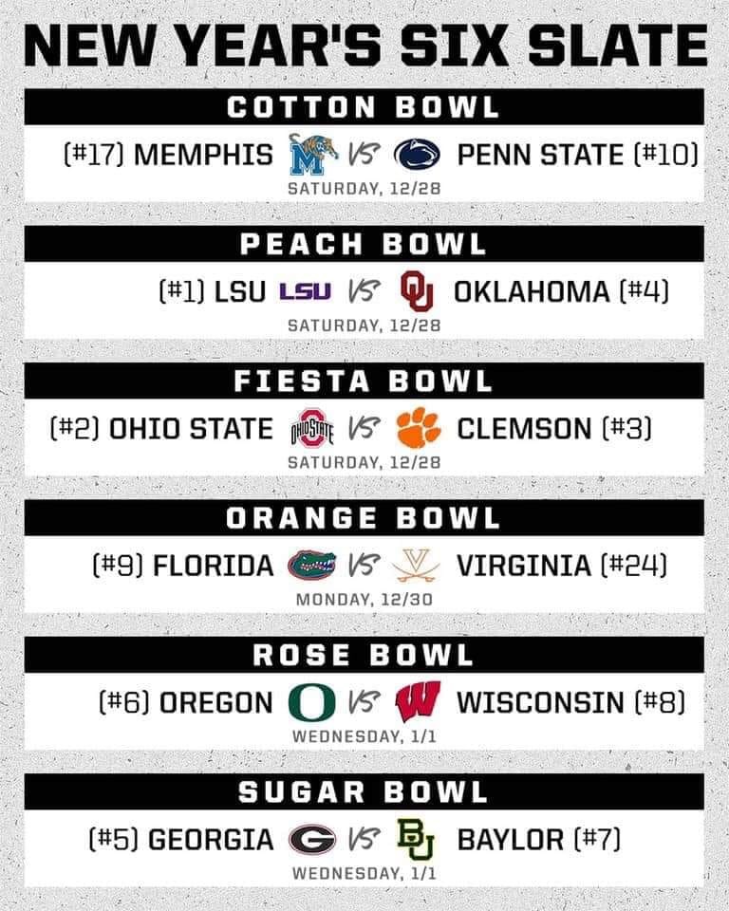The height and width of the screenshot is (911, 729).
Task: Select the Georgia G logo
Action: coord(312,839)
